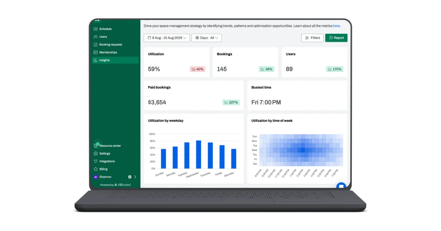Click the $3,654 paid bookings amount
The height and width of the screenshot is (231, 441).
coord(157,103)
